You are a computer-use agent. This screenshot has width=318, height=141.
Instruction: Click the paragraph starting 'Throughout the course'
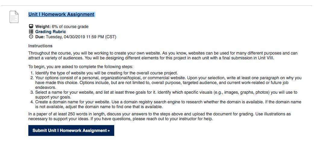tap(163, 55)
